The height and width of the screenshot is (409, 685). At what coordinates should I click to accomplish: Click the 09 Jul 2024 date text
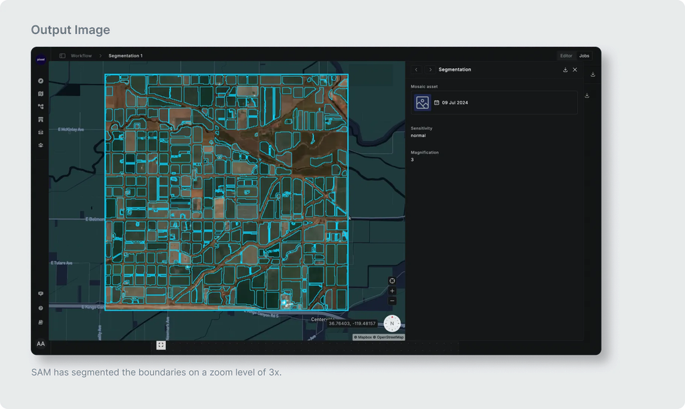click(455, 102)
